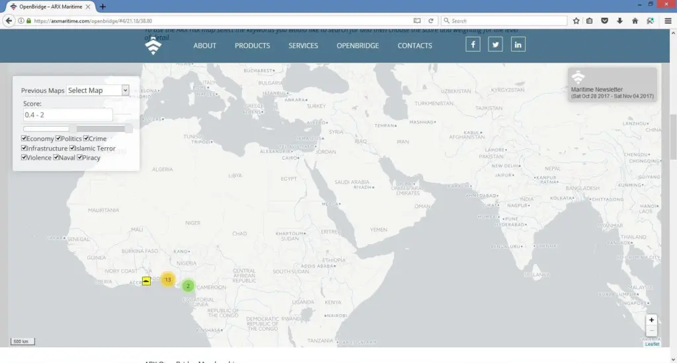Click the browser back button
Screen dimensions: 677x363
(x=9, y=20)
